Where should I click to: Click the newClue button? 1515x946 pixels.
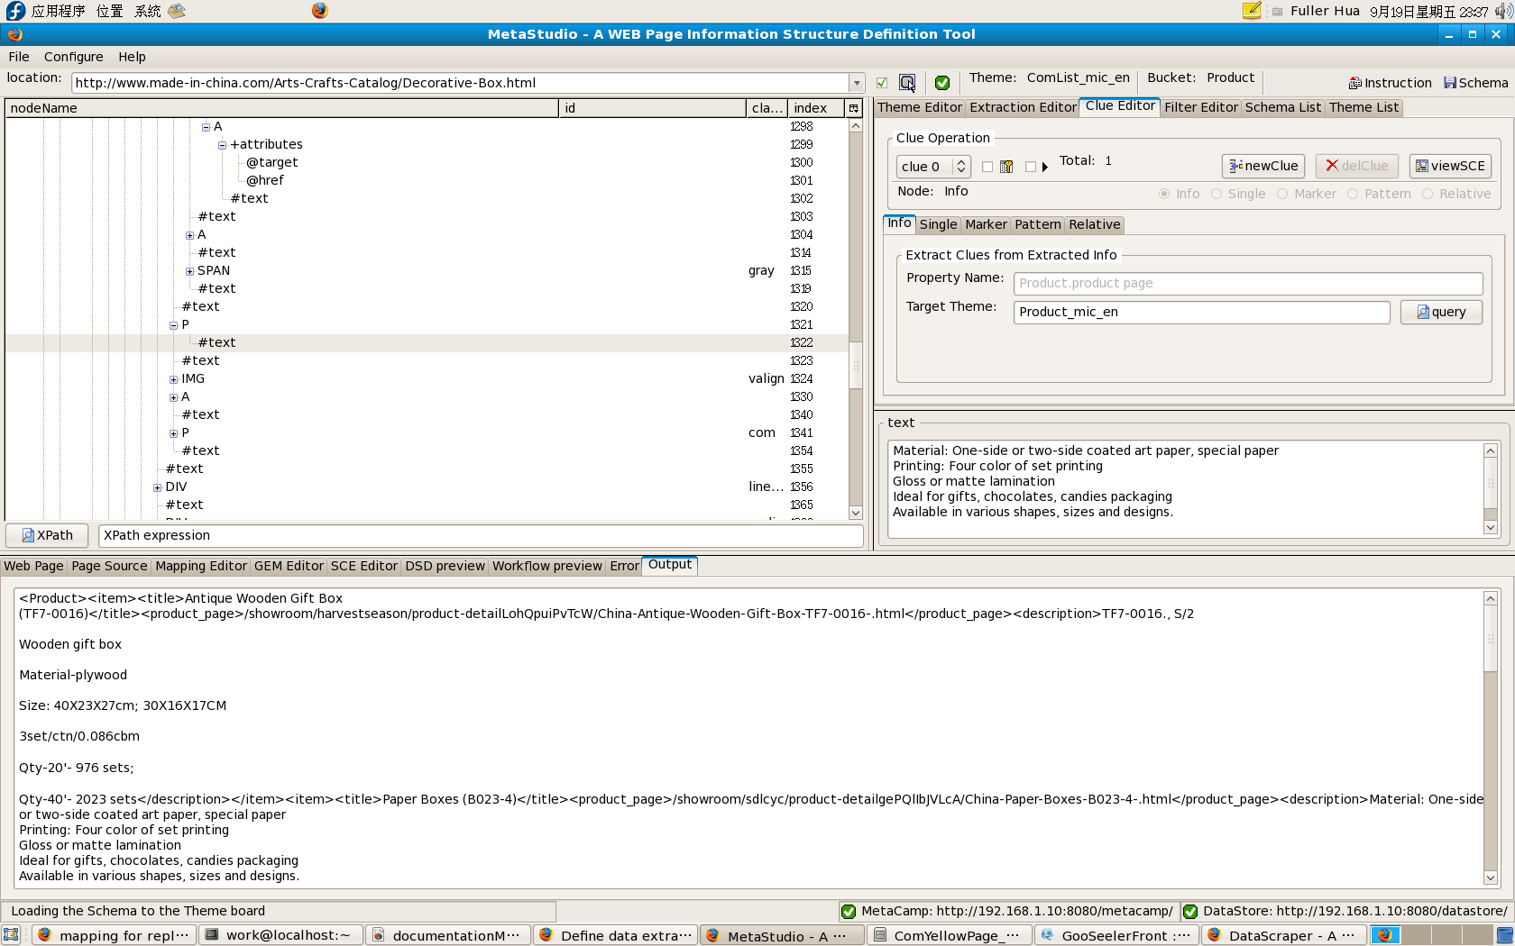click(x=1263, y=166)
